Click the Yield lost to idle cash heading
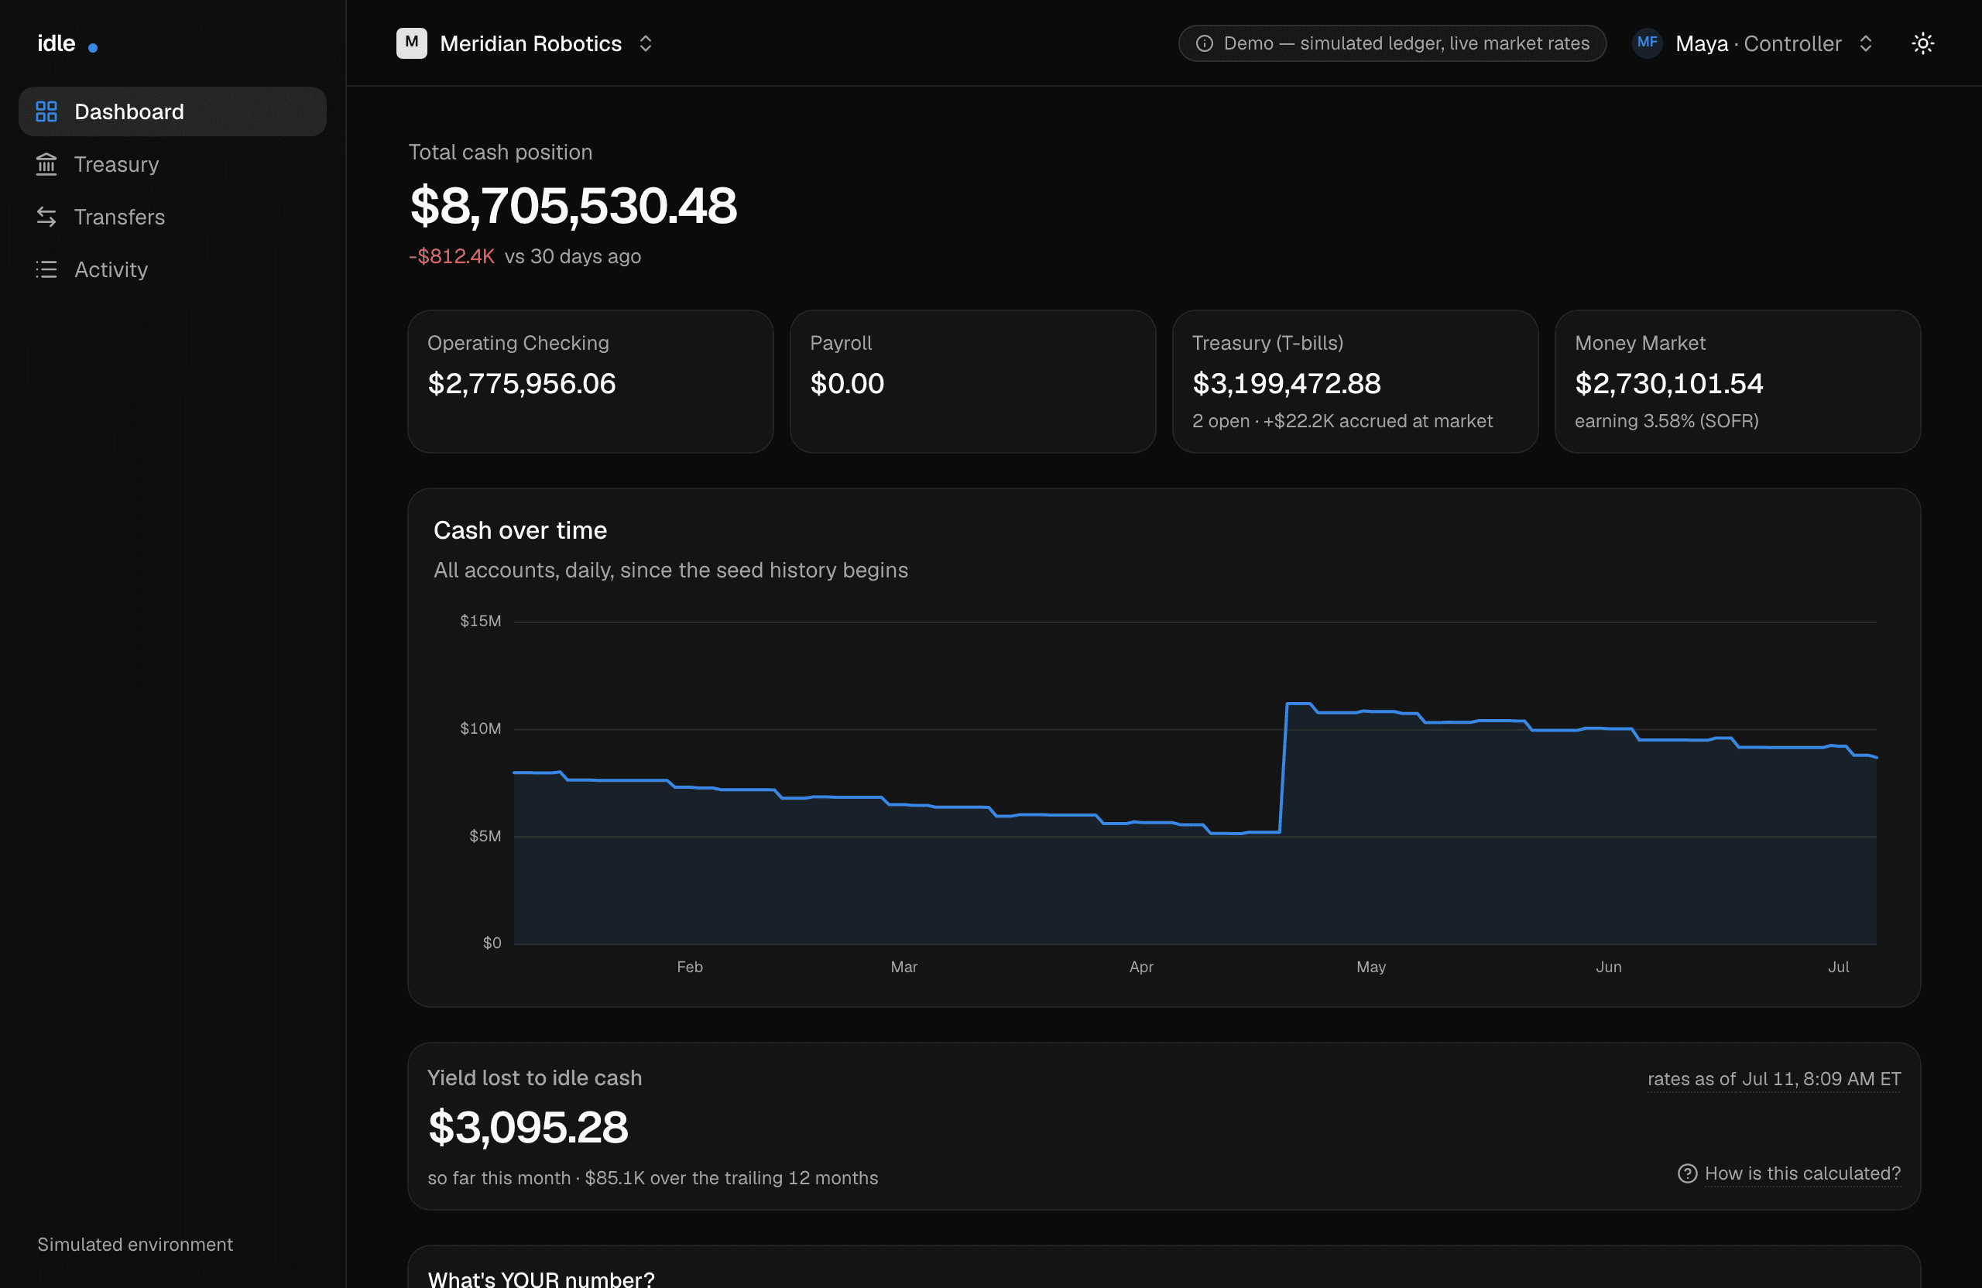This screenshot has height=1288, width=1982. point(535,1078)
